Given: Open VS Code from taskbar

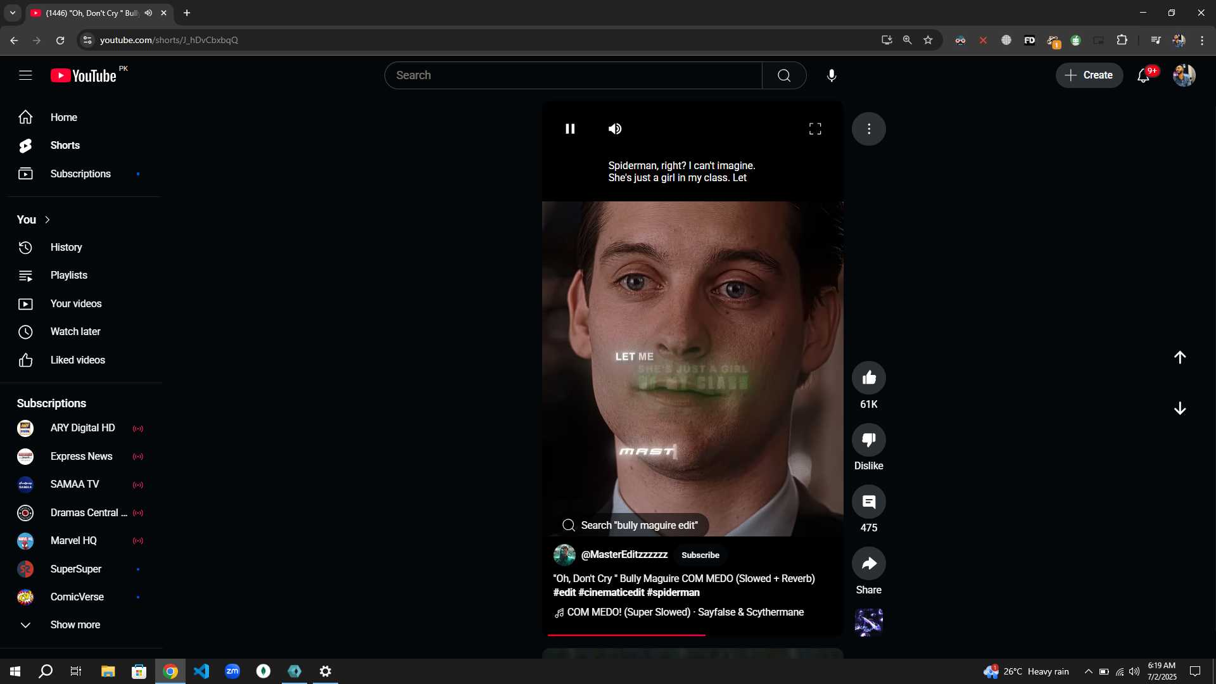Looking at the screenshot, I should point(201,671).
